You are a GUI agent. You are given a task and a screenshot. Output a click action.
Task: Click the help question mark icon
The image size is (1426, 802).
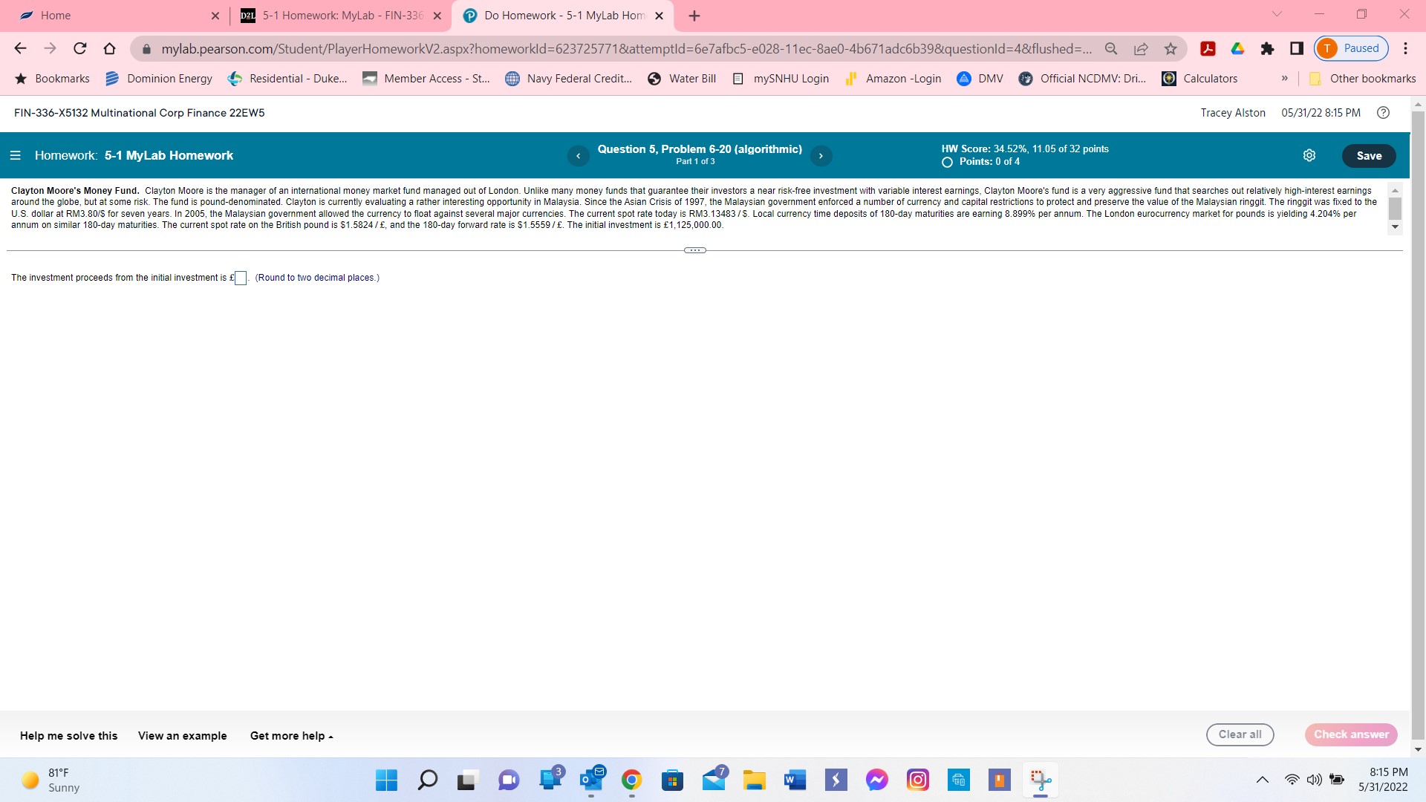[x=1383, y=113]
